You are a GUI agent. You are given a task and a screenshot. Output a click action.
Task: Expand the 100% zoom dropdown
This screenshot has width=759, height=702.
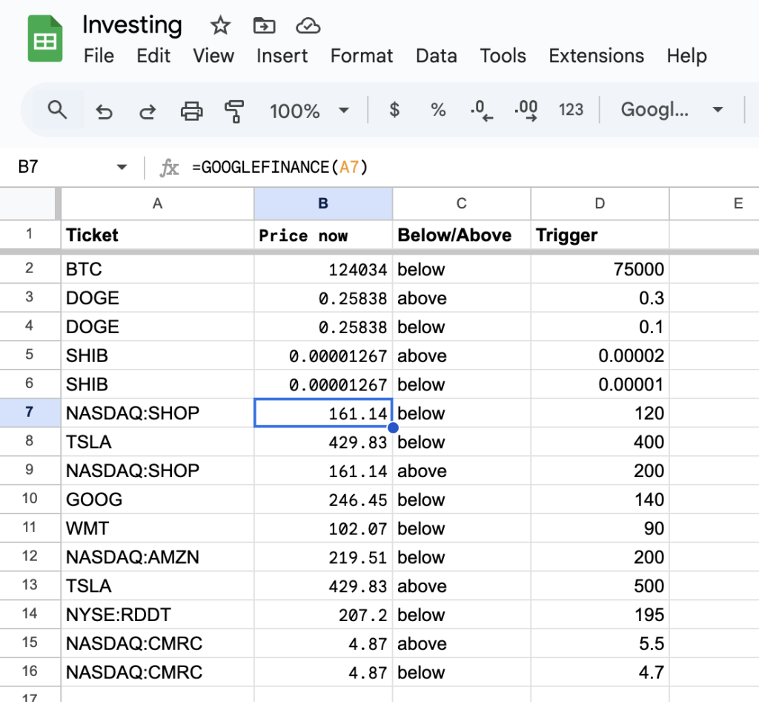click(x=343, y=111)
